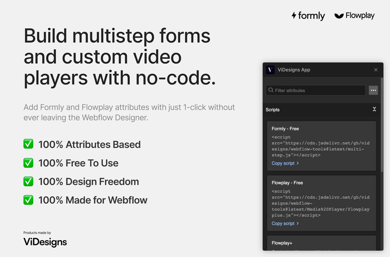Click the 'Add Formly and Flowplay attributes' subtitle
The height and width of the screenshot is (257, 390).
pos(129,112)
